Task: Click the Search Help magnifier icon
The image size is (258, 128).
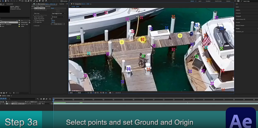Action: (241, 1)
